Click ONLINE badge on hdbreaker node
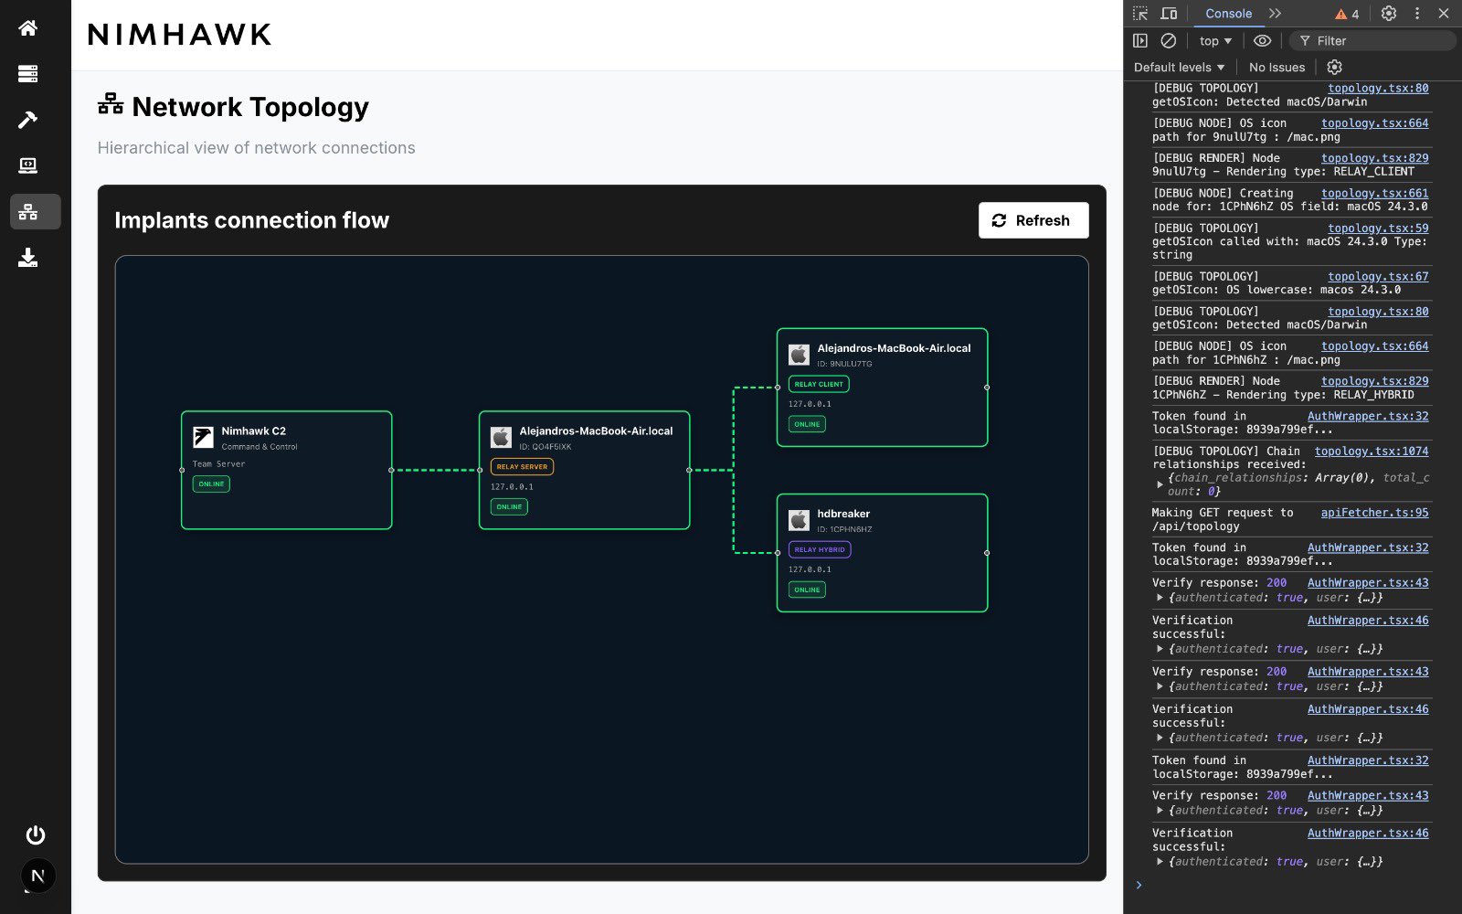The width and height of the screenshot is (1462, 914). click(807, 590)
